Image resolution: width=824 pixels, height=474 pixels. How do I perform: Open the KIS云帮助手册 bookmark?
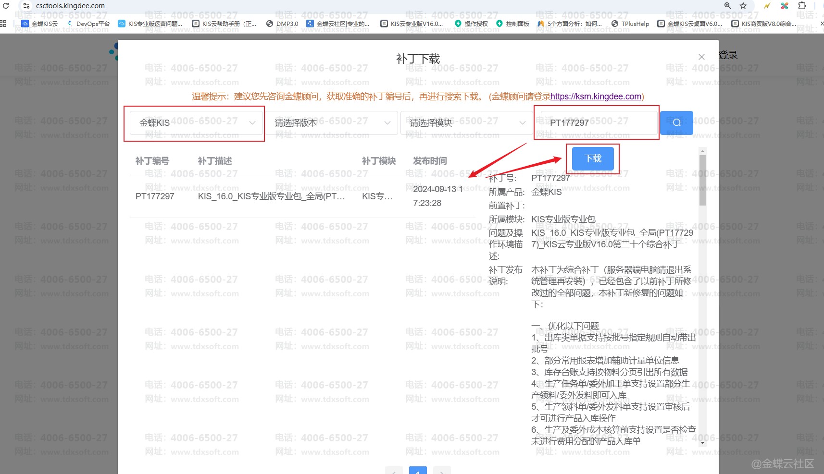(x=224, y=24)
